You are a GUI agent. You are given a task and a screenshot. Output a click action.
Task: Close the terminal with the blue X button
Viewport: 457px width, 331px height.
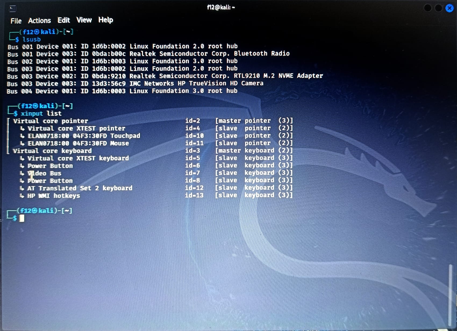(x=449, y=8)
